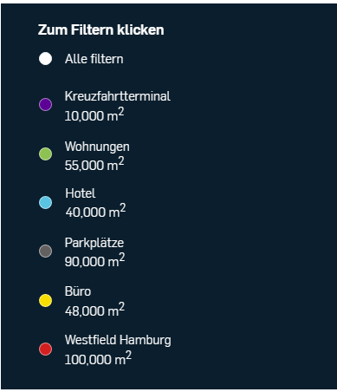337x392 pixels.
Task: Click the 55,000 m² area value
Action: [94, 164]
